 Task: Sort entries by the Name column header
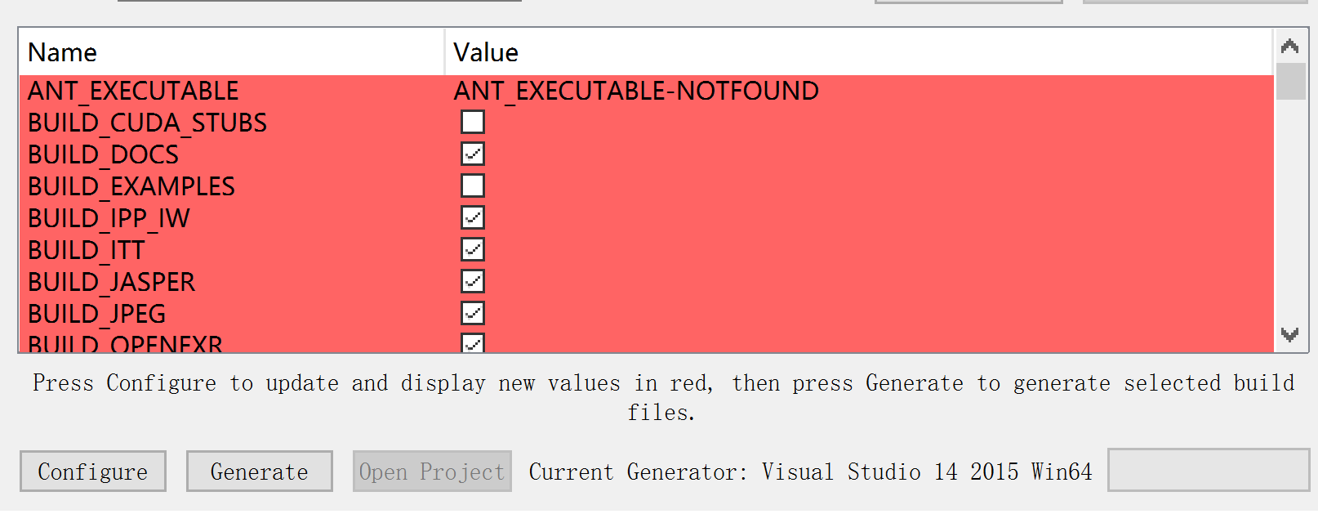point(232,52)
